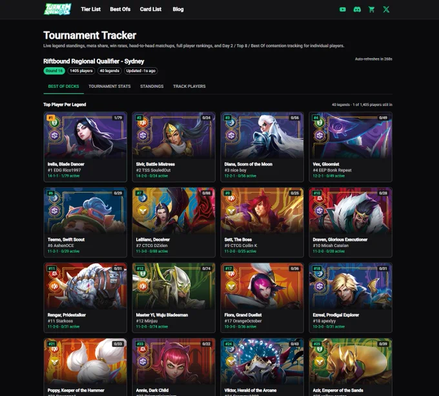This screenshot has height=396, width=439.
Task: Click the Updated -1s ago pill
Action: 141,71
